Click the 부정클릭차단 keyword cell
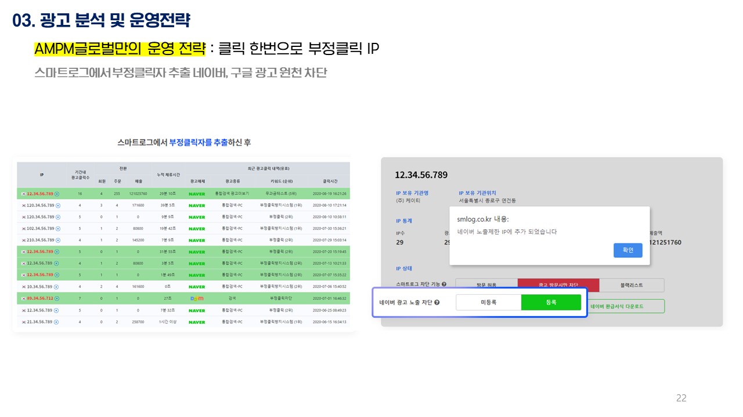 click(x=282, y=299)
